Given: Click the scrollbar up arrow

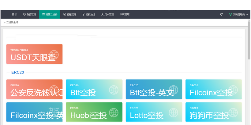Looking at the screenshot, I should click(x=249, y=20).
